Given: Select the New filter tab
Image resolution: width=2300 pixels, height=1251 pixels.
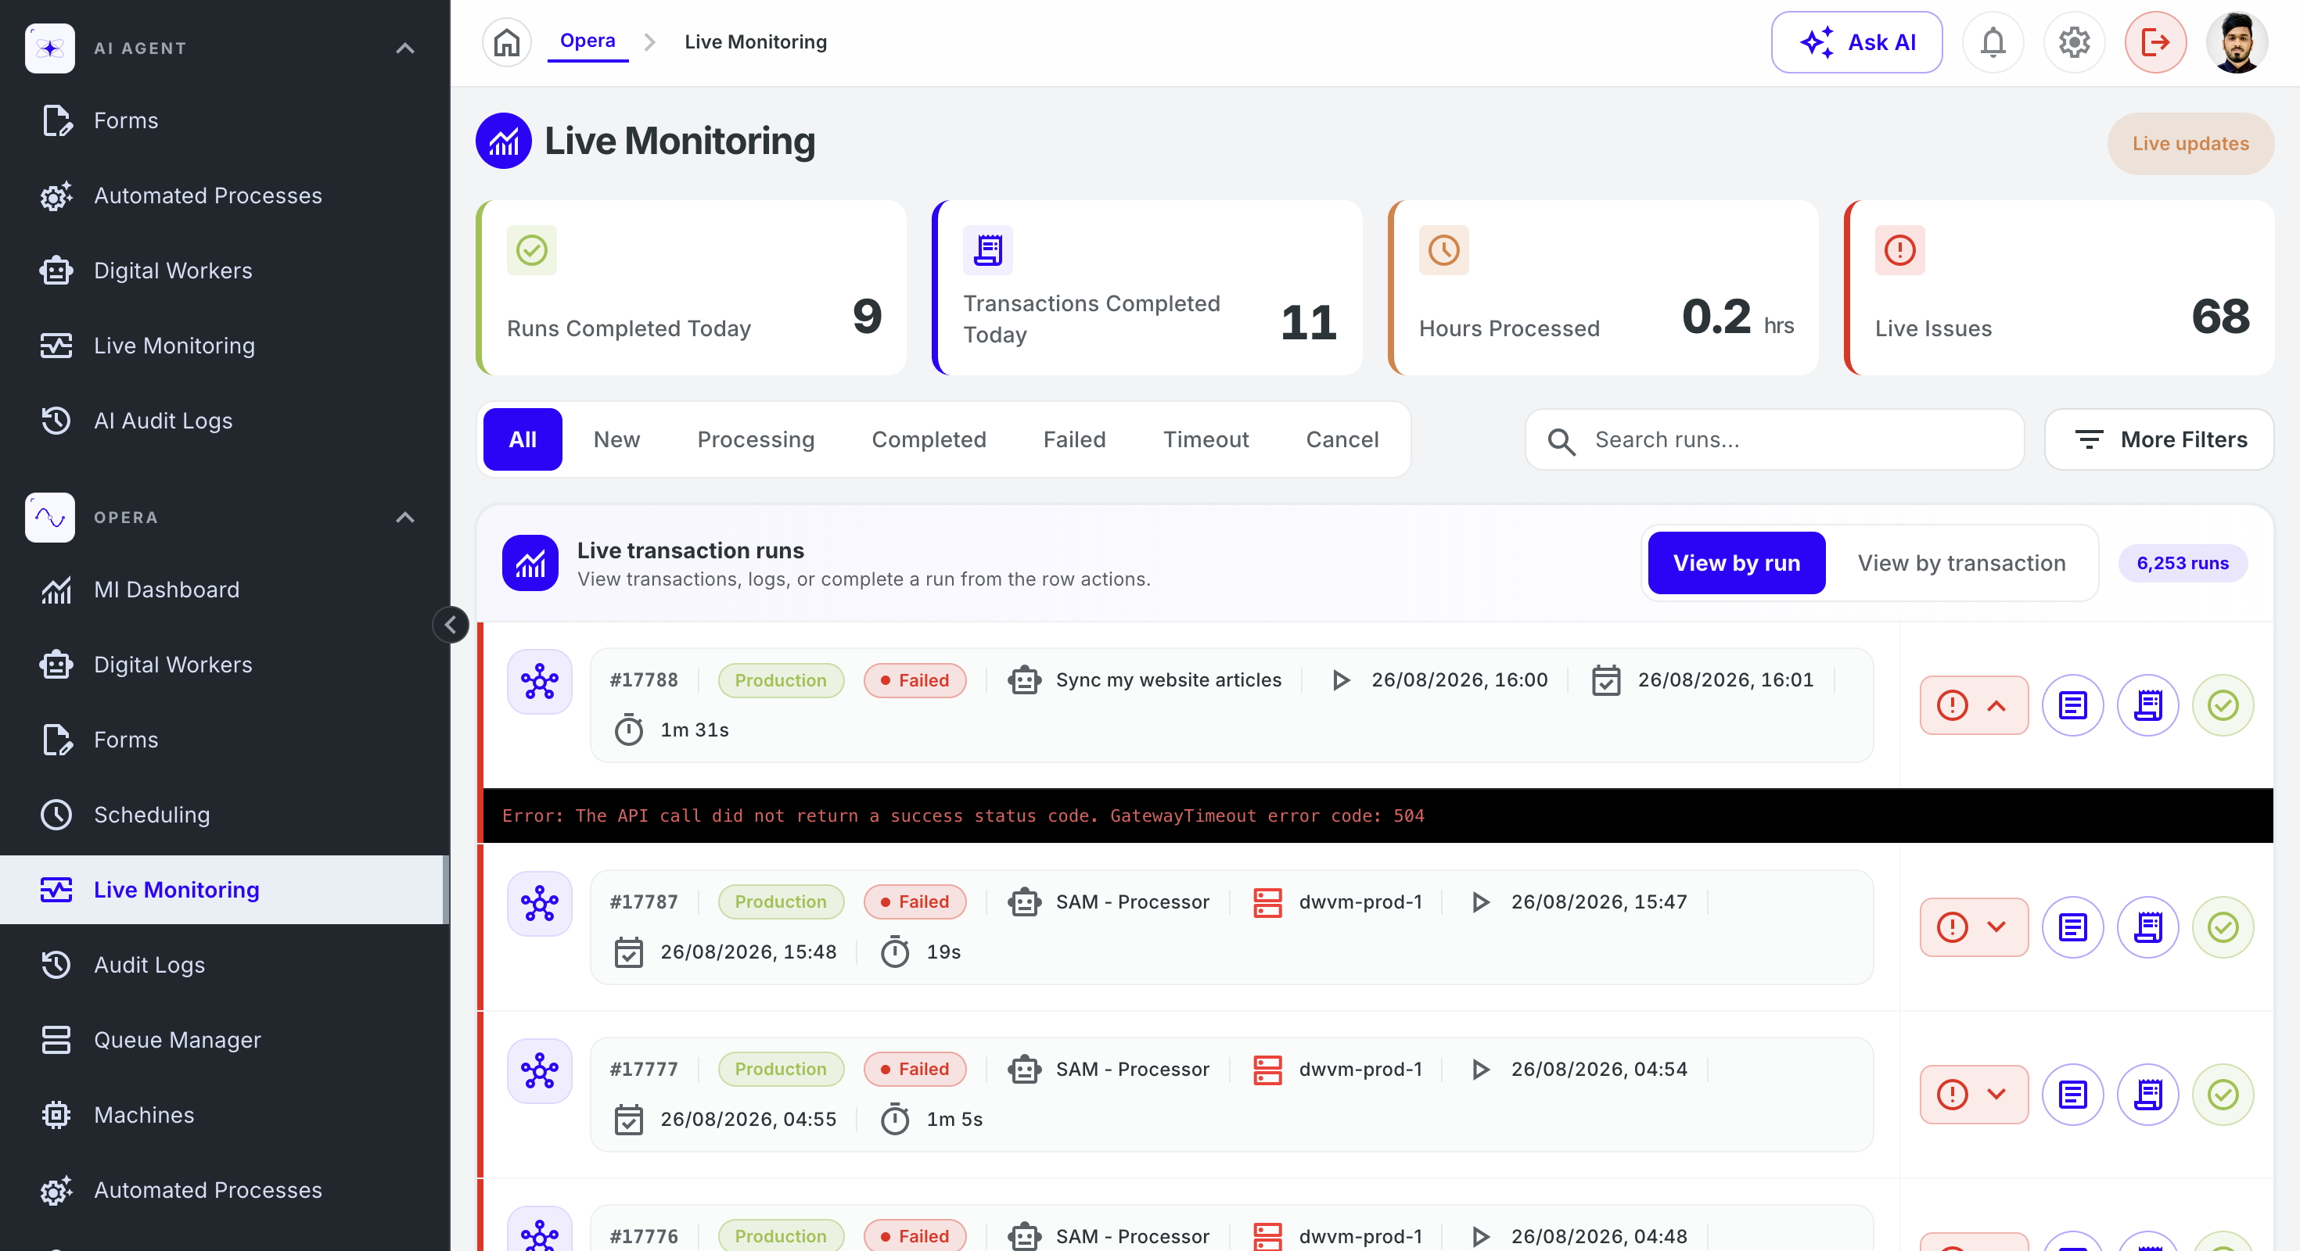Looking at the screenshot, I should pos(616,439).
